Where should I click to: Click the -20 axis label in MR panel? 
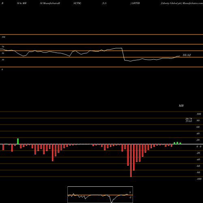click(x=198, y=153)
